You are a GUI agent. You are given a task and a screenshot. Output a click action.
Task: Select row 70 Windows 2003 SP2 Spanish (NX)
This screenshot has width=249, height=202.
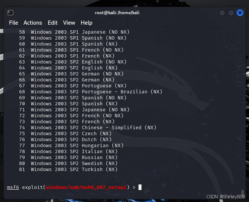tap(68, 104)
